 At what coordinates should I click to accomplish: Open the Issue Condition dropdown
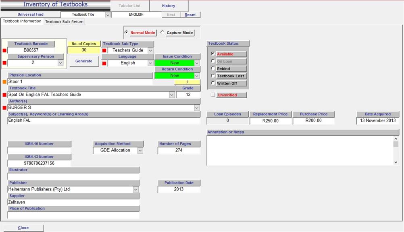coord(197,63)
